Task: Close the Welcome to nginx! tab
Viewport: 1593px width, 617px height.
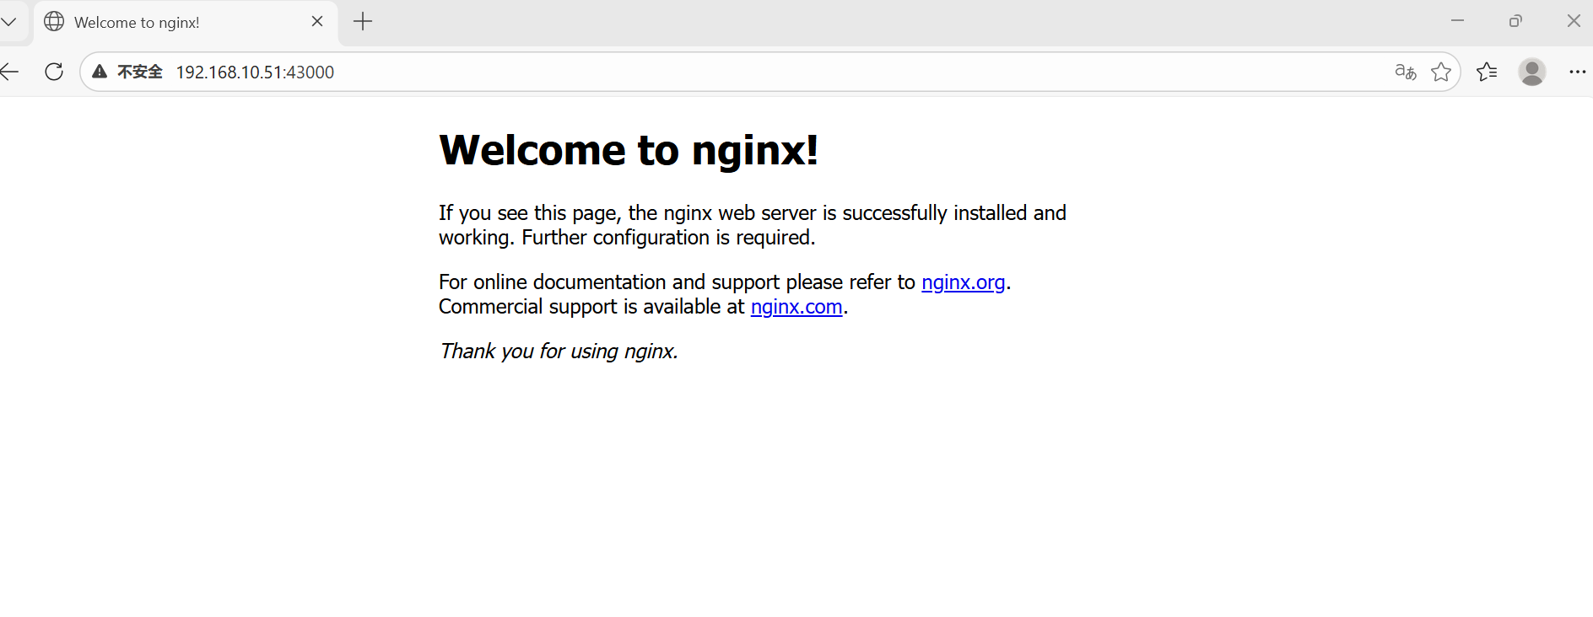Action: coord(317,22)
